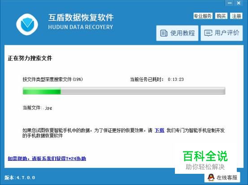This screenshot has width=248, height=185.
Task: Click the 注册 register button
Action: (x=236, y=16)
